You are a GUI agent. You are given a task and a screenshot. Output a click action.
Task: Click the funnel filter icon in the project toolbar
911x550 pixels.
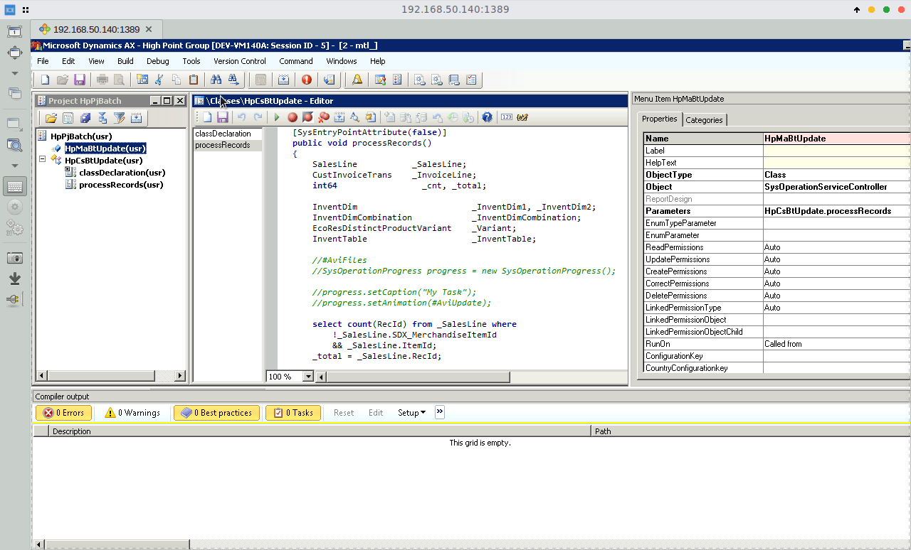point(120,118)
